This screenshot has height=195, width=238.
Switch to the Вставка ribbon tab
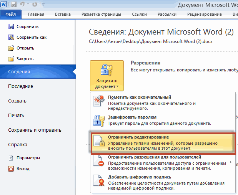[x=63, y=14]
